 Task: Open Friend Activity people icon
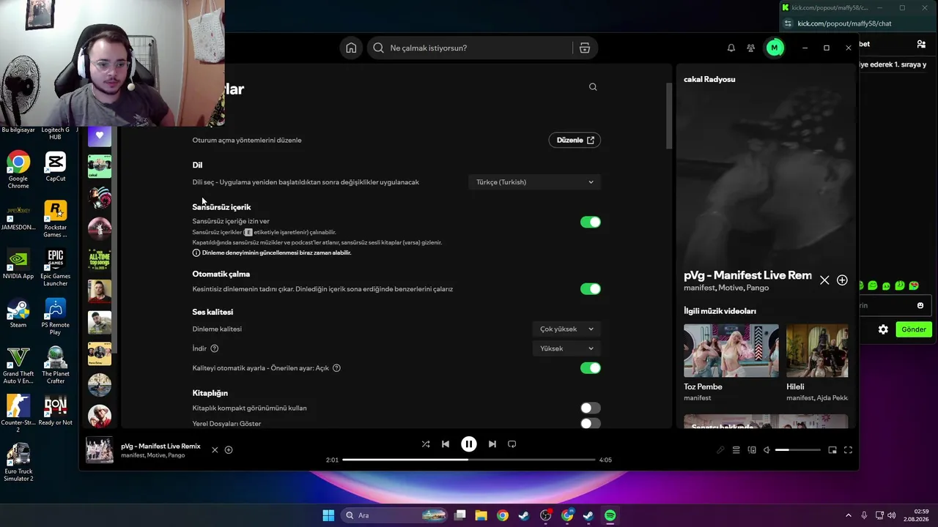751,48
